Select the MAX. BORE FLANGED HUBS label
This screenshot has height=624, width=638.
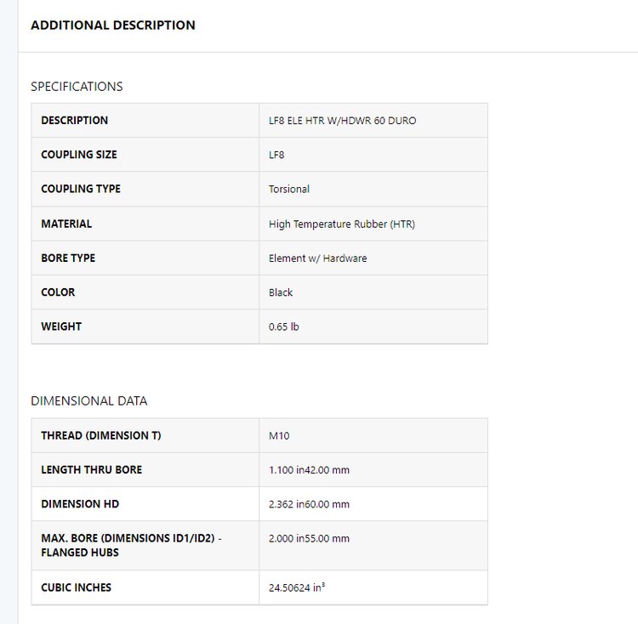(x=131, y=545)
